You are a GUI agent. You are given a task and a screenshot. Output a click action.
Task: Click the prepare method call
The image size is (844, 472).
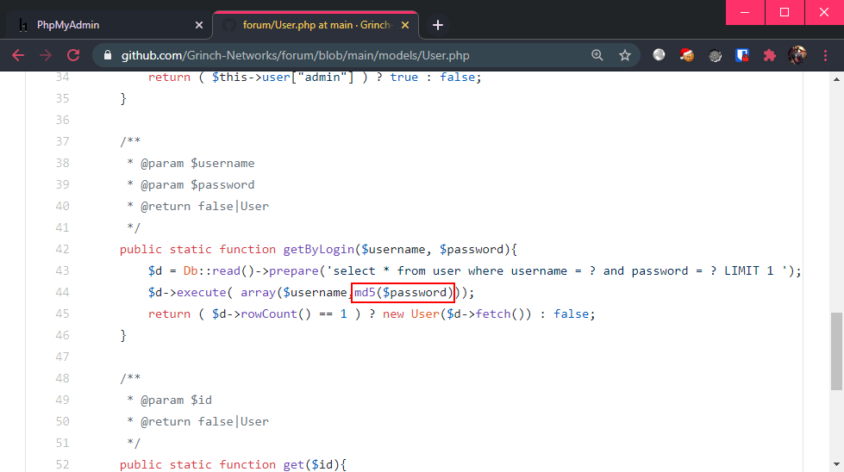(293, 271)
